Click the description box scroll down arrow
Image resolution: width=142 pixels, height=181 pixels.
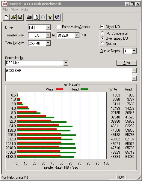tap(134, 78)
